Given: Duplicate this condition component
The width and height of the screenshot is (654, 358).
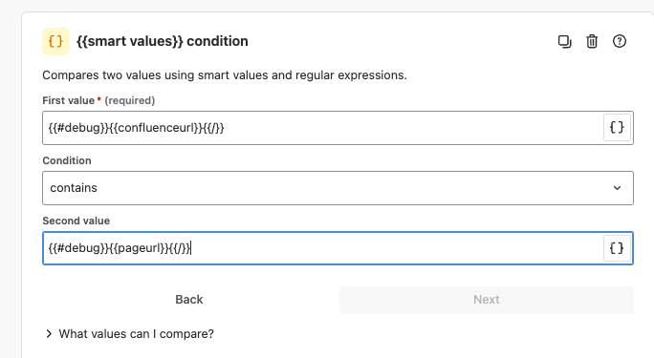Looking at the screenshot, I should (x=564, y=41).
